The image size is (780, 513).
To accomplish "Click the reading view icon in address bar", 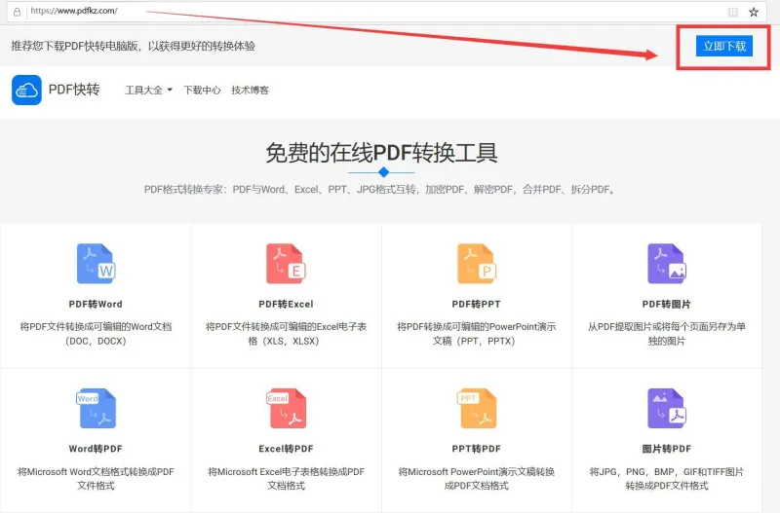I will tap(733, 12).
